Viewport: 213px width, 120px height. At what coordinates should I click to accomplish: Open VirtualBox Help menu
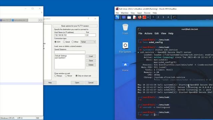pos(155,13)
